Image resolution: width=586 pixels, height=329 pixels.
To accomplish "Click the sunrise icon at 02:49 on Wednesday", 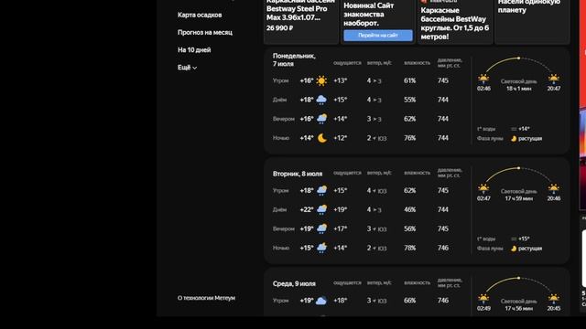I will (x=483, y=299).
